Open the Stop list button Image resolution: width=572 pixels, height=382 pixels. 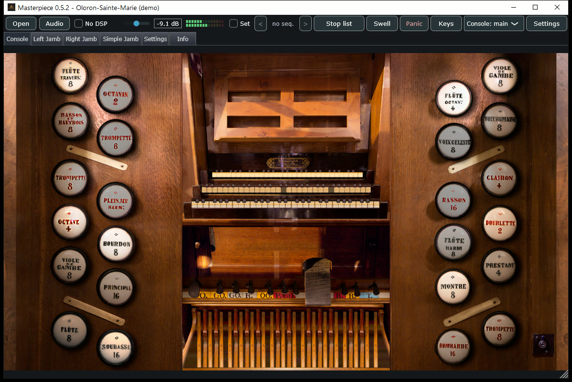[339, 24]
